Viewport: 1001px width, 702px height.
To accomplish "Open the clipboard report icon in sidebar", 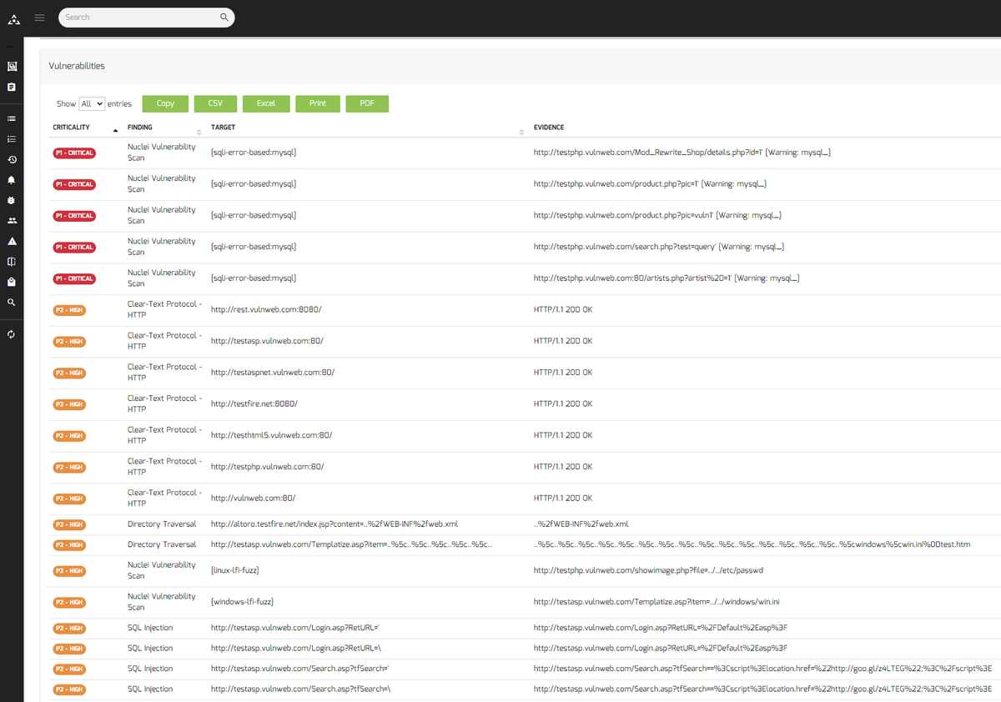I will [x=12, y=87].
